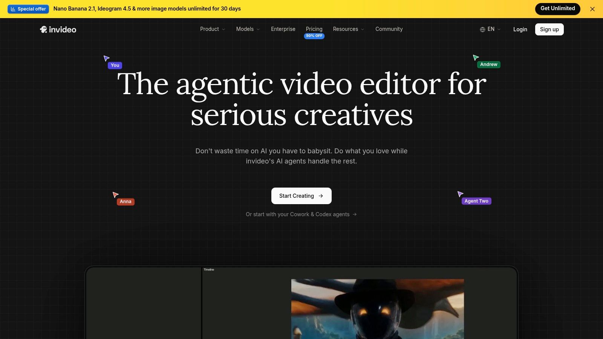Image resolution: width=603 pixels, height=339 pixels.
Task: Click the Get Unlimited button
Action: point(558,9)
